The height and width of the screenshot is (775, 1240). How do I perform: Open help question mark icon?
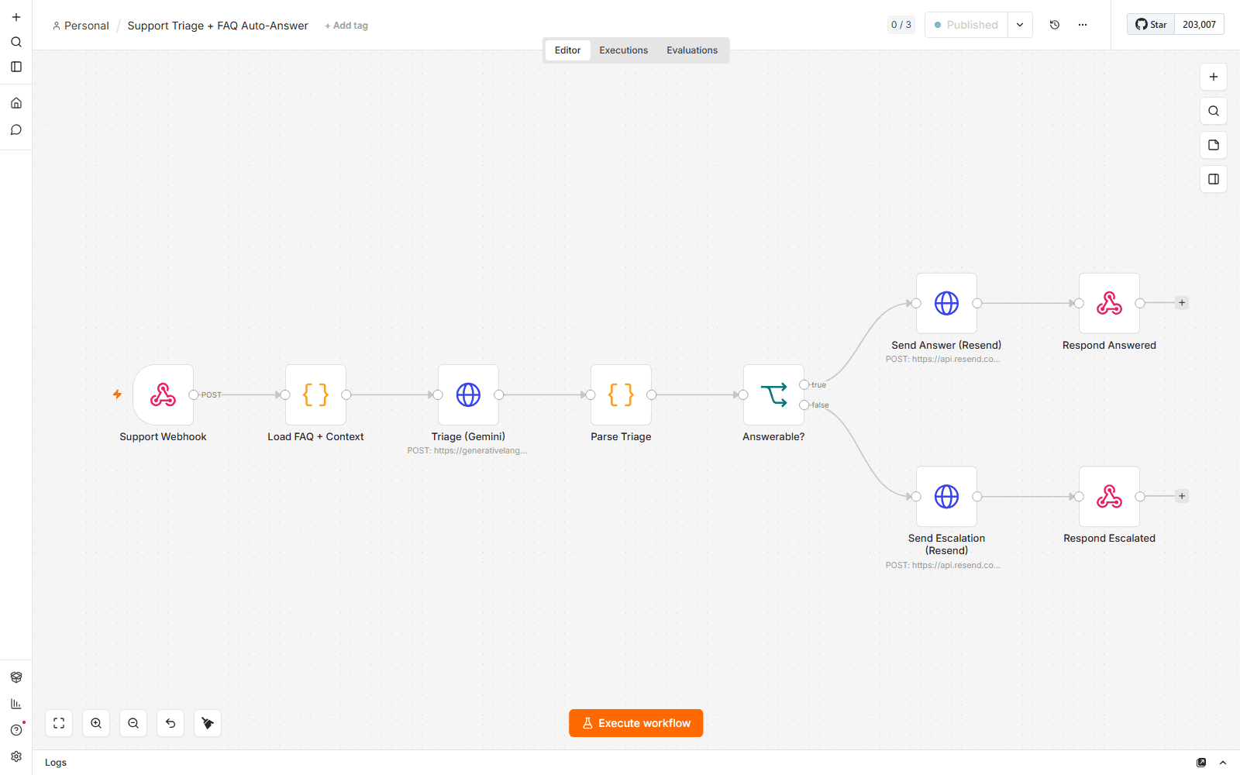click(16, 730)
